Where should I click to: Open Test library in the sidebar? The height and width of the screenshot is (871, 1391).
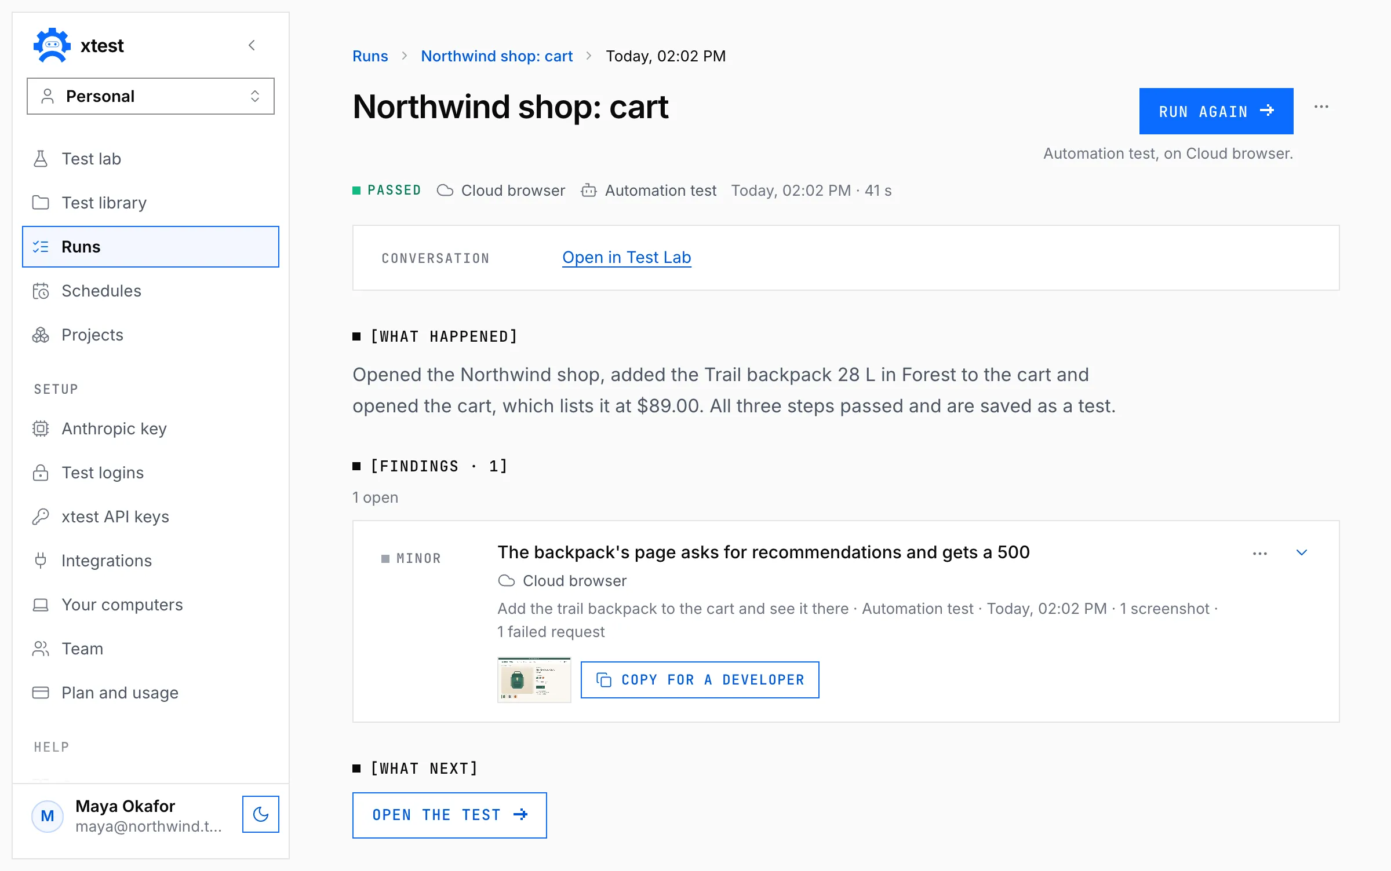click(x=151, y=203)
